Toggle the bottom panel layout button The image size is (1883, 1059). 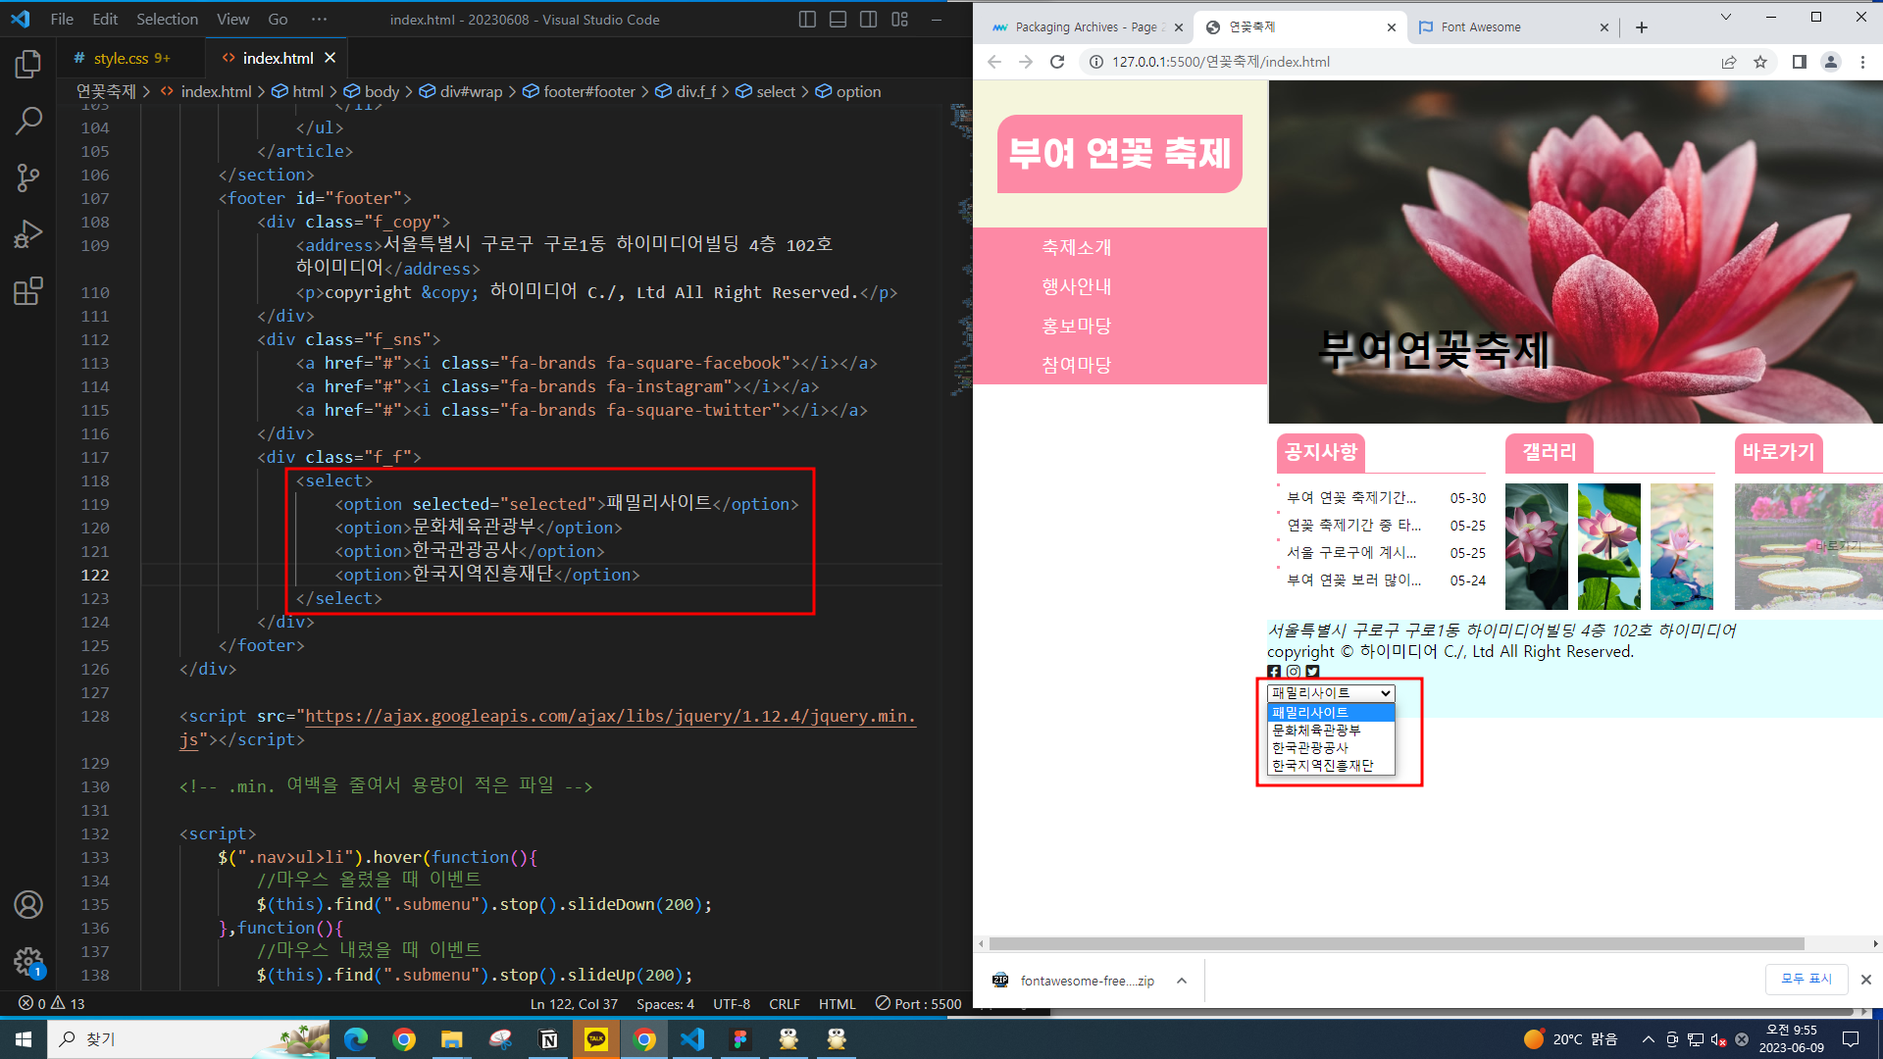838,20
